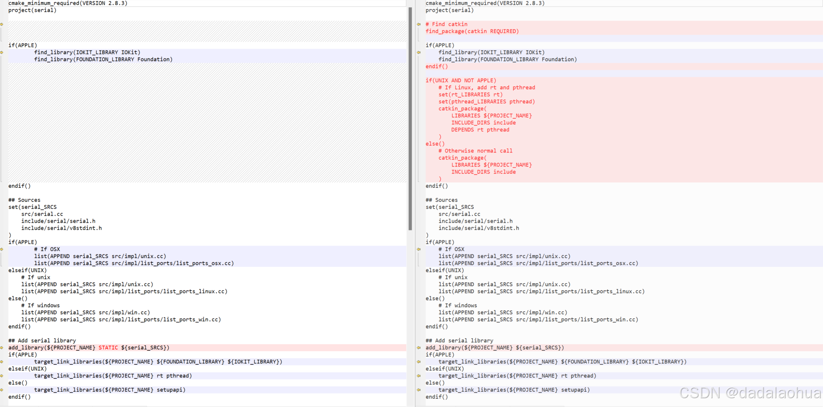Click the red 'else()' line in the right pane
This screenshot has height=407, width=823.
pos(435,144)
